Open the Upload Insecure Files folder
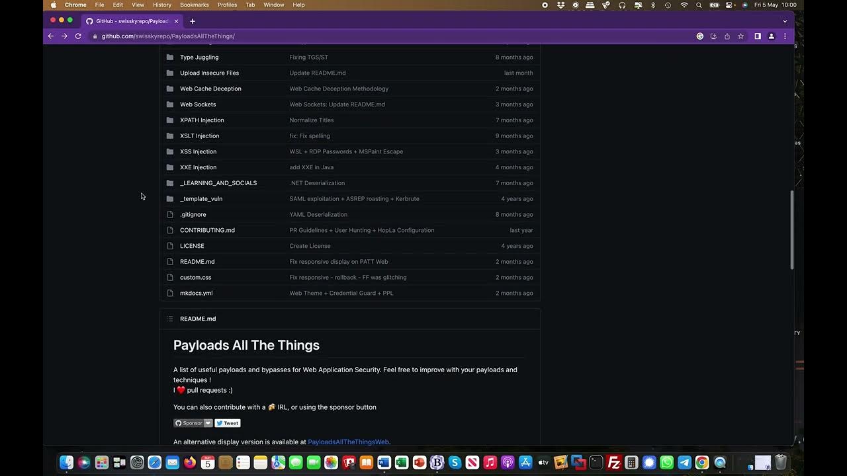Screen dimensions: 847x476 (209, 73)
